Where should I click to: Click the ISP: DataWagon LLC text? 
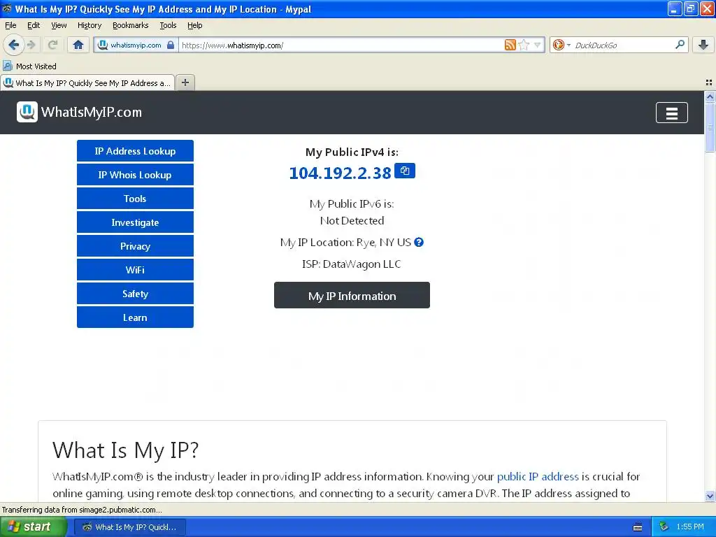(352, 264)
